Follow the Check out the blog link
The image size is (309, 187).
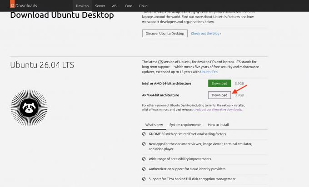pos(206,34)
